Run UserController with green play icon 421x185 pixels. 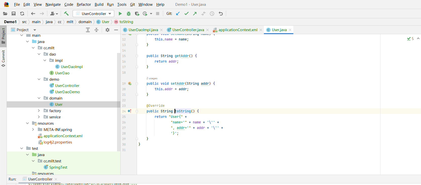(120, 14)
